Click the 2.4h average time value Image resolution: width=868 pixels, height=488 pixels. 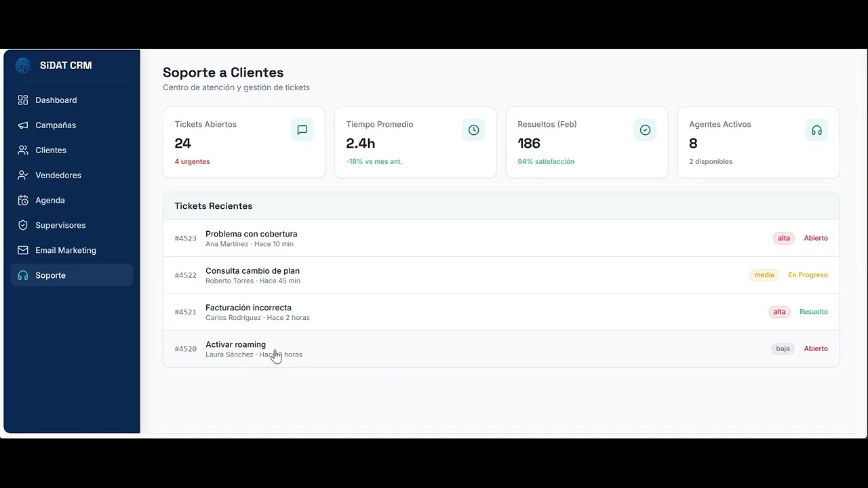(361, 143)
